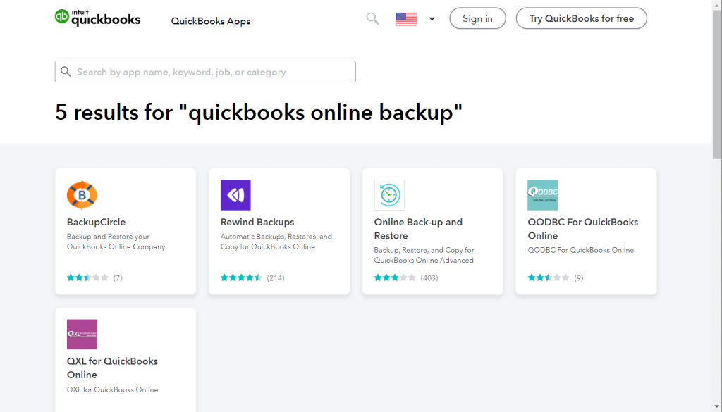722x412 pixels.
Task: Open QODBC For QuickBooks Online title
Action: 583,229
